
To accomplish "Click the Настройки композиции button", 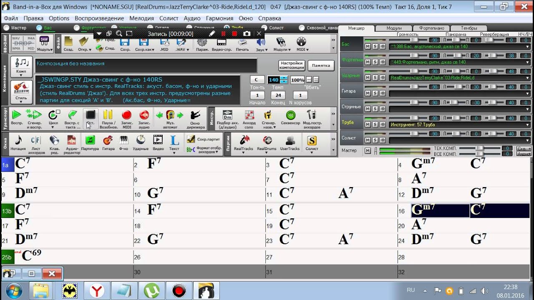I will click(292, 65).
